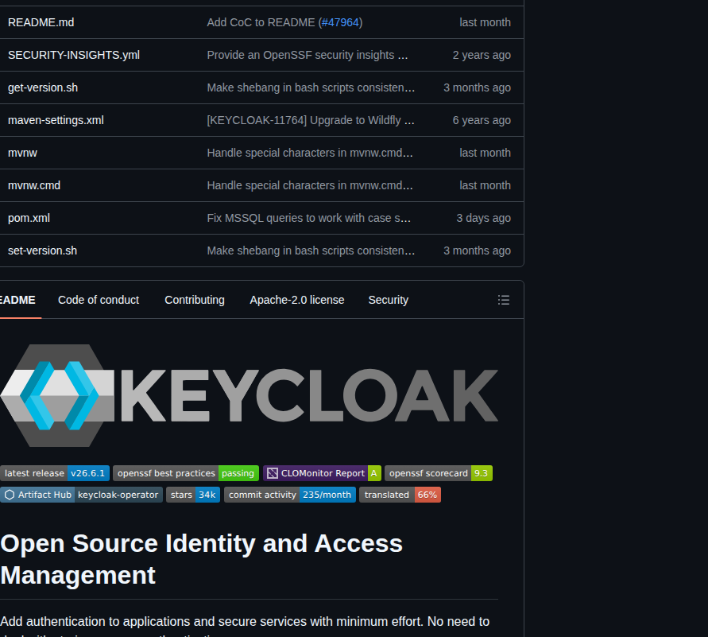Open the latest release v26.6.1 badge
Screen dimensions: 708x637
[55, 473]
